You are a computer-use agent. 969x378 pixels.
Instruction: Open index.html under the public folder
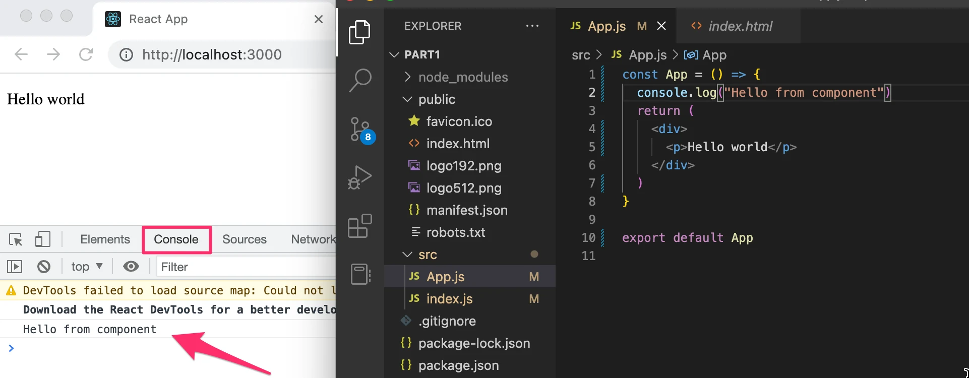pyautogui.click(x=470, y=143)
